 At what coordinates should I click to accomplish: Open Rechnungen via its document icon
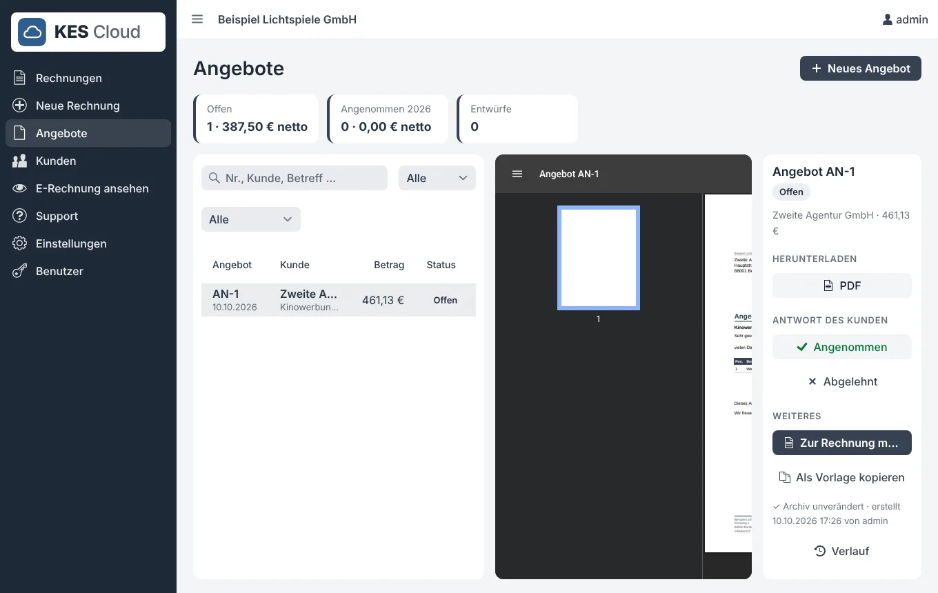(20, 78)
